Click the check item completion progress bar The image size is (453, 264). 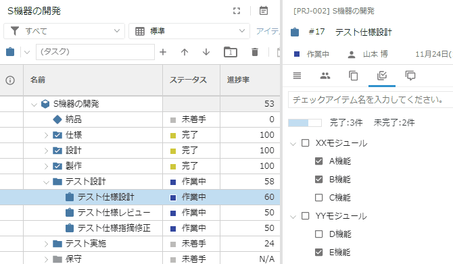pos(305,123)
